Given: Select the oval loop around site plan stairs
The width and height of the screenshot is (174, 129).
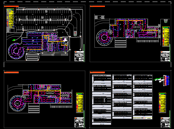Looking at the screenshot, I should [32, 56].
